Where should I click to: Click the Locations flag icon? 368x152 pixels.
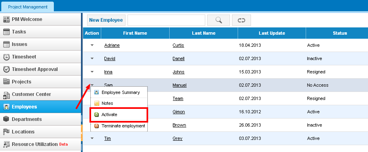pyautogui.click(x=6, y=132)
